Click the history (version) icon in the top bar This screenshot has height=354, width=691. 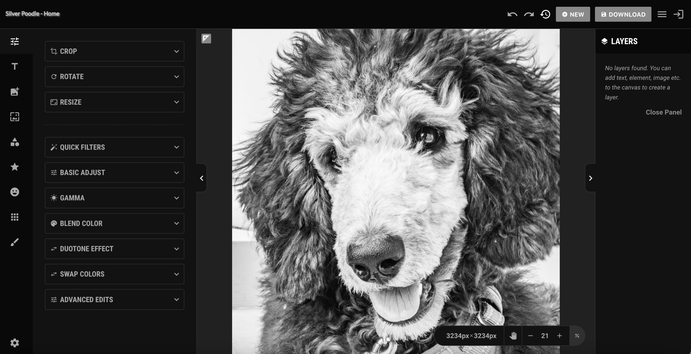coord(545,14)
